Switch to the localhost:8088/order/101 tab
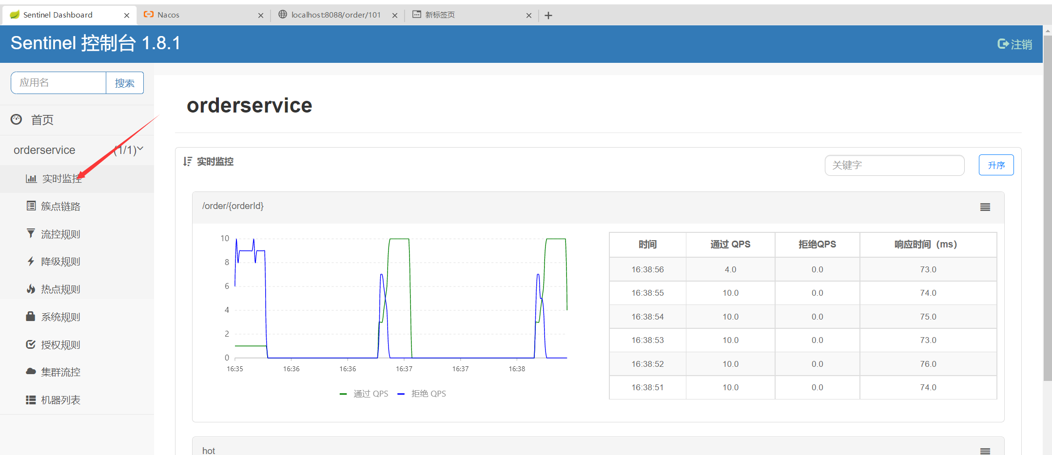Screen dimensions: 1052x455 coord(335,15)
